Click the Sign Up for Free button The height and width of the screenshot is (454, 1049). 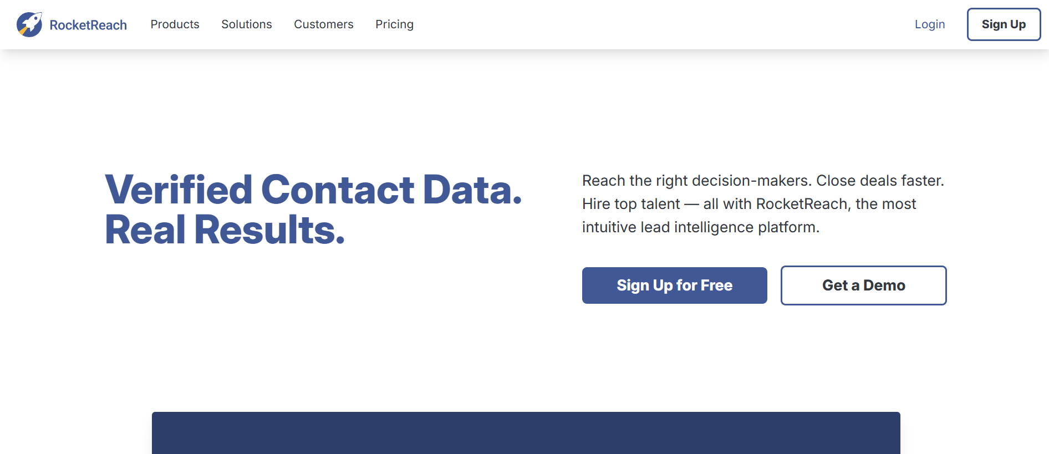pyautogui.click(x=674, y=285)
